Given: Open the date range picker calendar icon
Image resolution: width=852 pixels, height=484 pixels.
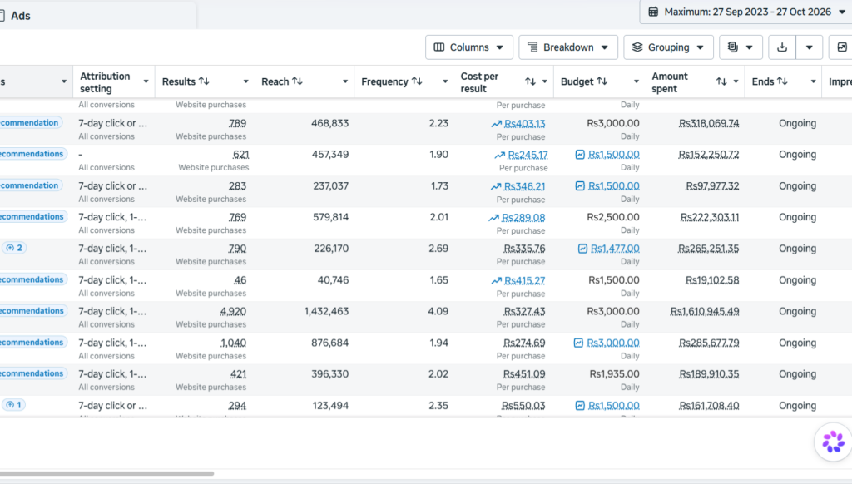Looking at the screenshot, I should 653,12.
